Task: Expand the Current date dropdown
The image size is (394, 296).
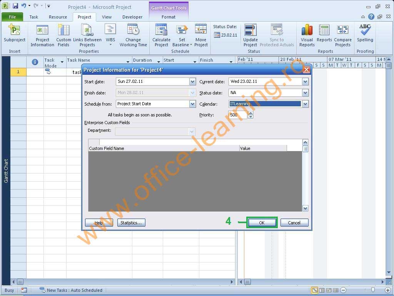Action: pos(305,82)
